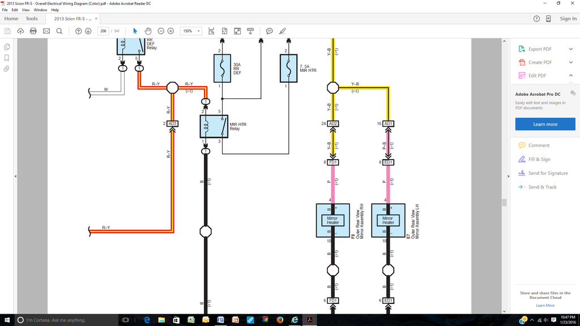Open Fill & Sign tool
The image size is (580, 326).
539,160
